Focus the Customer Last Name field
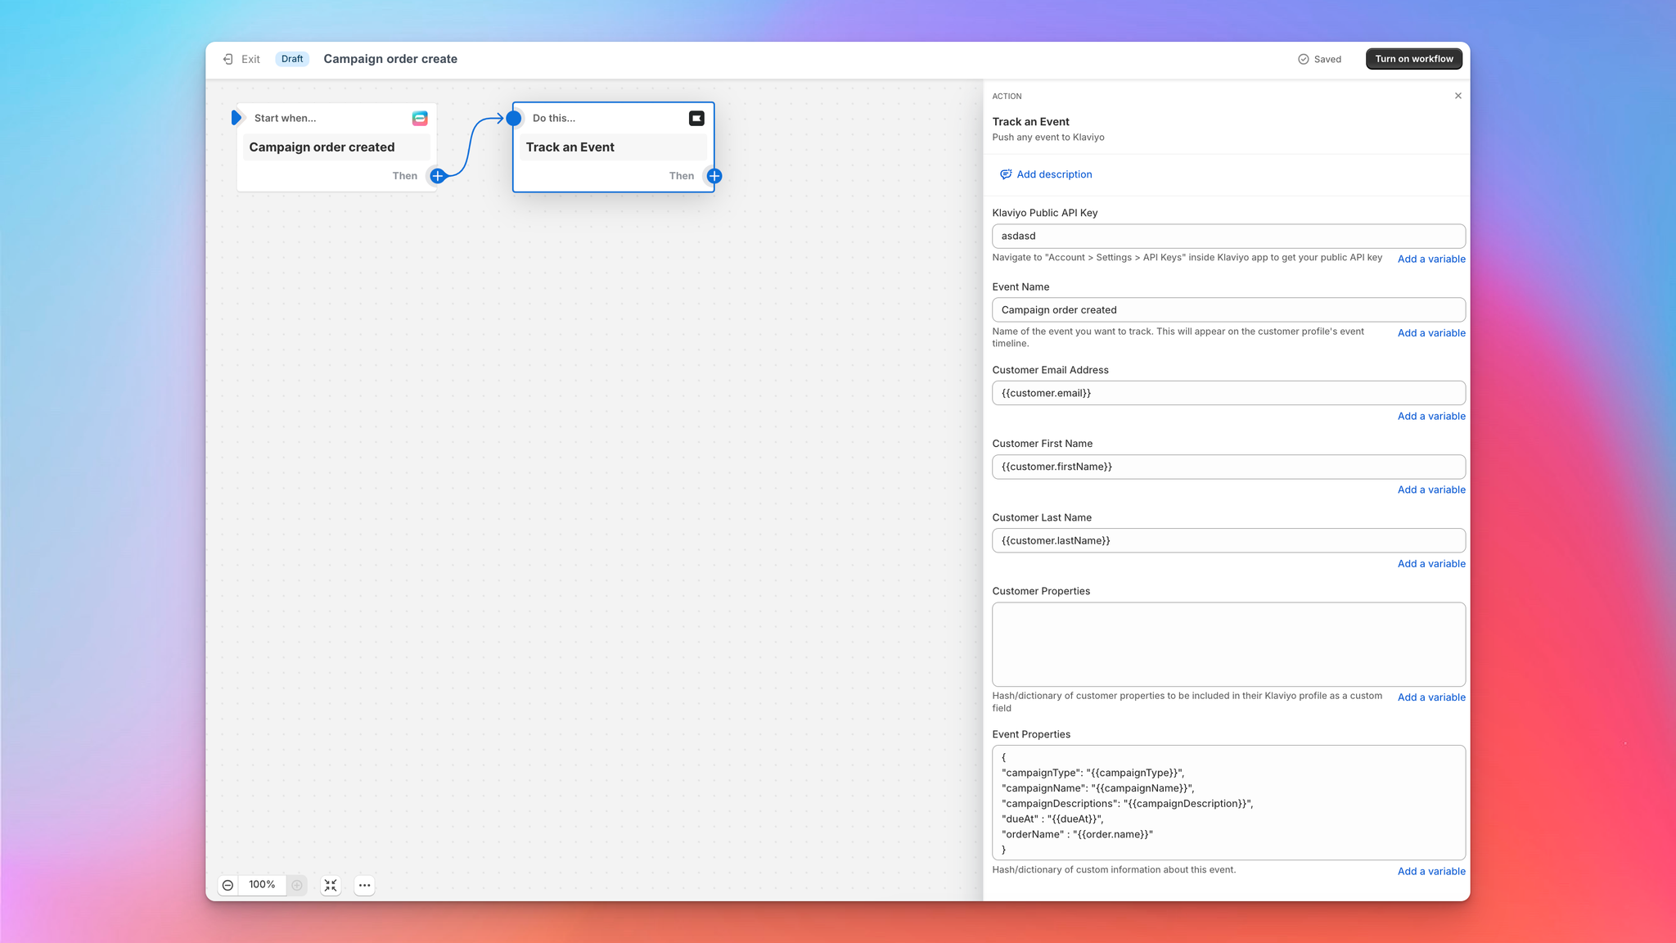Image resolution: width=1676 pixels, height=943 pixels. tap(1228, 540)
